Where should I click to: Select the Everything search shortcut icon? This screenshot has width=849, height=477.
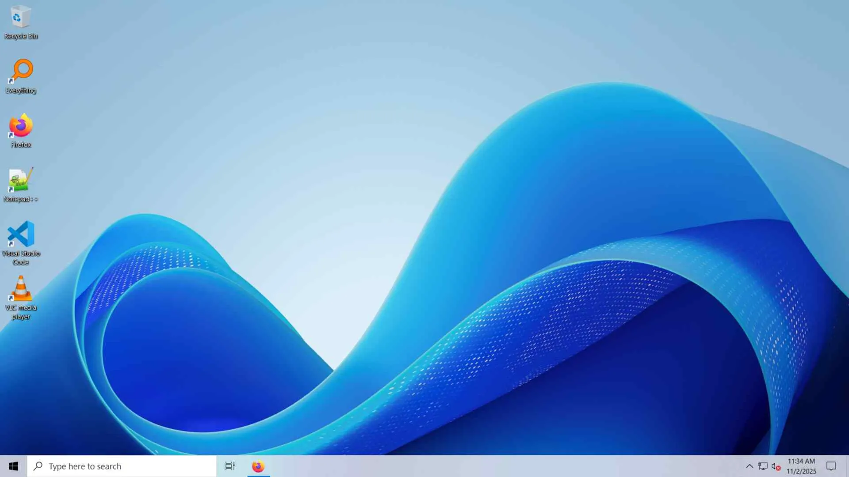pyautogui.click(x=21, y=71)
